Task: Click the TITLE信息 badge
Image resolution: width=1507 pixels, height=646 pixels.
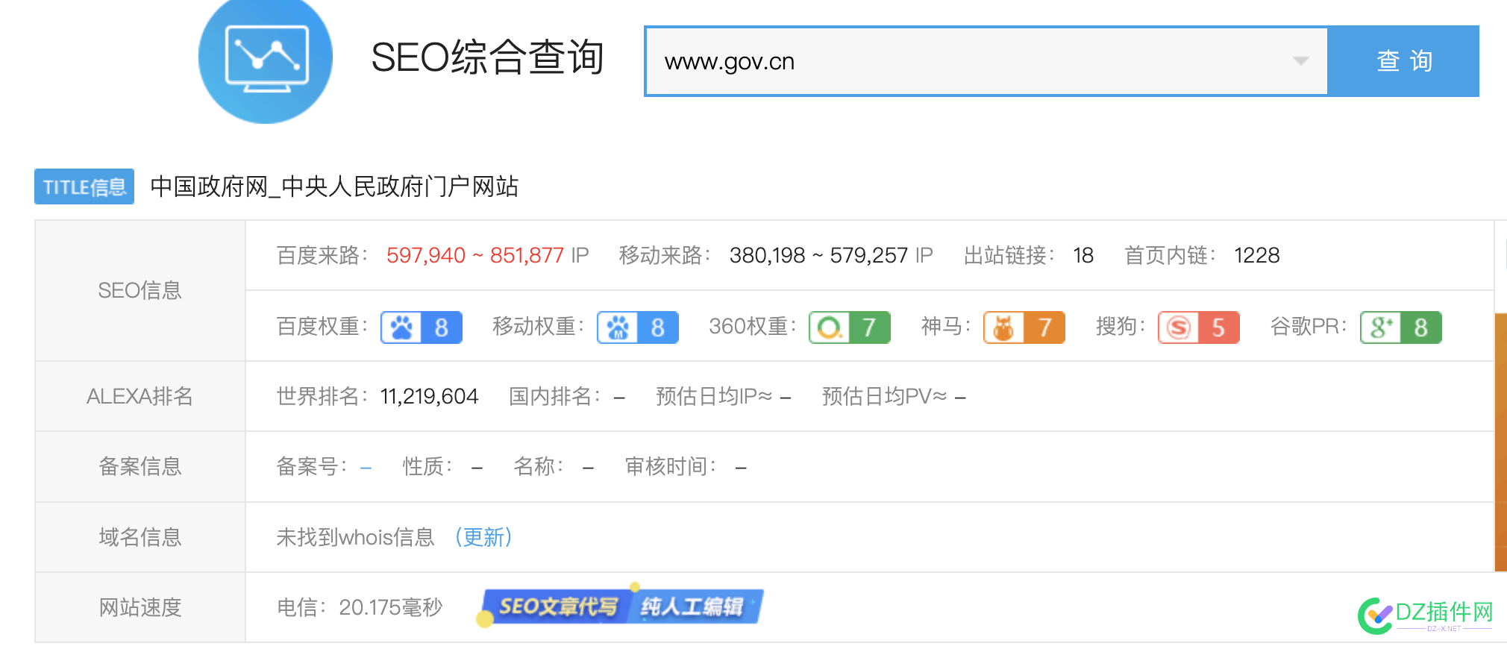Action: (84, 186)
